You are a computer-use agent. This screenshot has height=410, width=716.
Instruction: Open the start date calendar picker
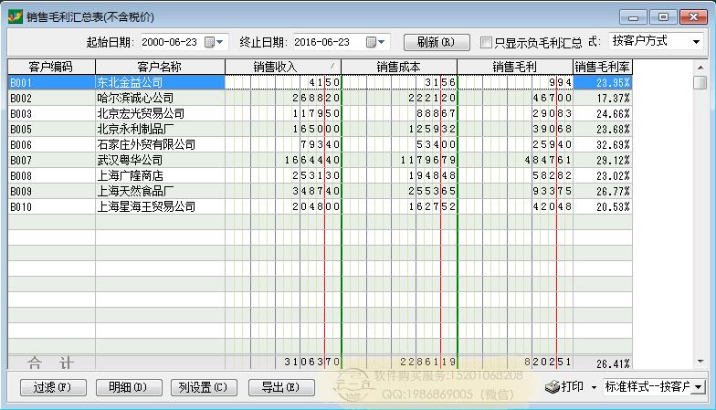click(215, 42)
